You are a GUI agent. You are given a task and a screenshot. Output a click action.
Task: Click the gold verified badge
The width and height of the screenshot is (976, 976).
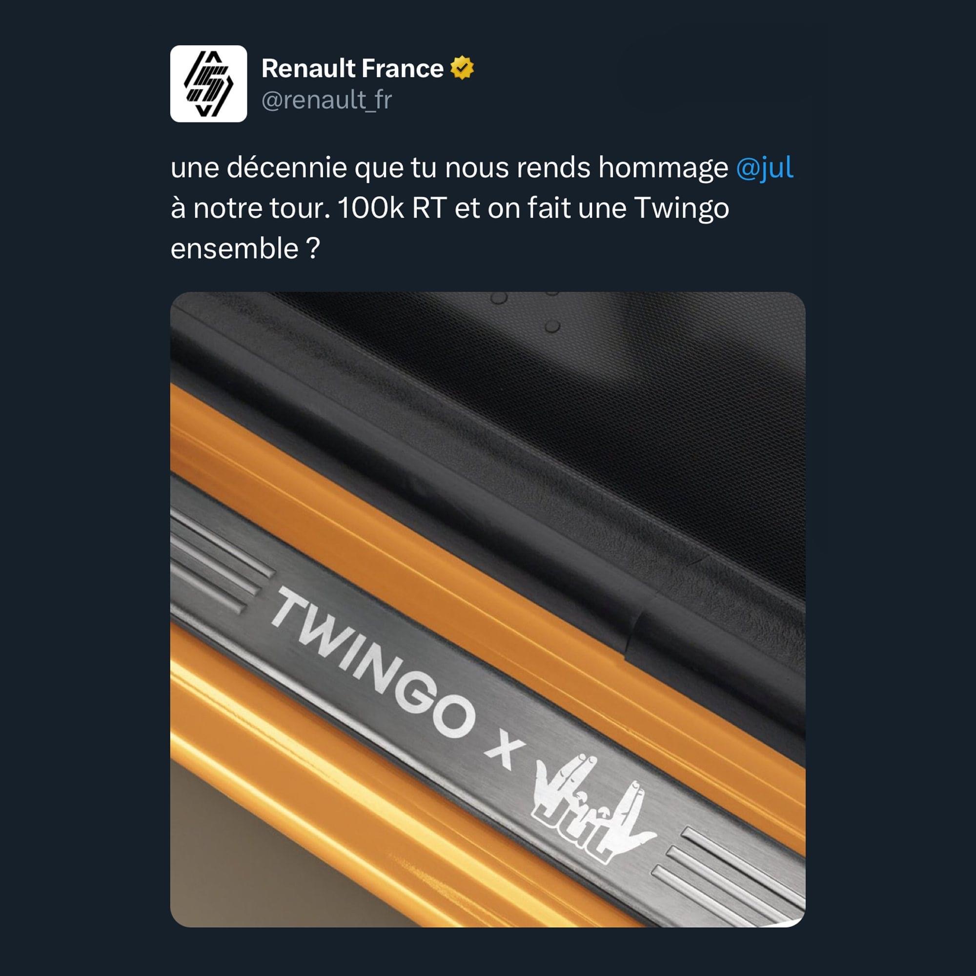462,68
